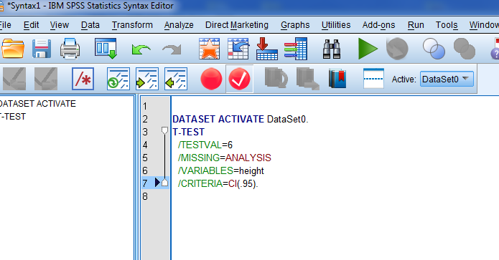Open the Active DataSet0 dropdown
This screenshot has width=499, height=260.
tap(447, 79)
